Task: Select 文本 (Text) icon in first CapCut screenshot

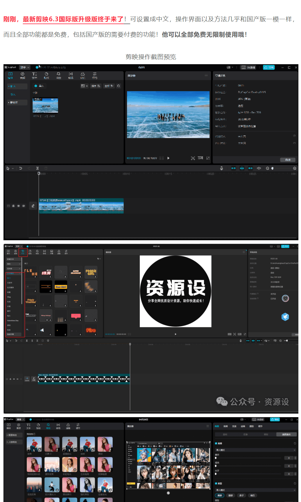Action: (35, 76)
